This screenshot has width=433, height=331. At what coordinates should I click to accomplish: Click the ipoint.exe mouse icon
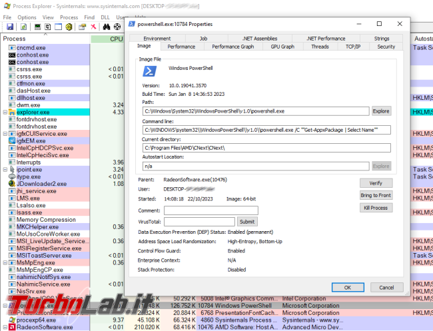tap(12, 170)
